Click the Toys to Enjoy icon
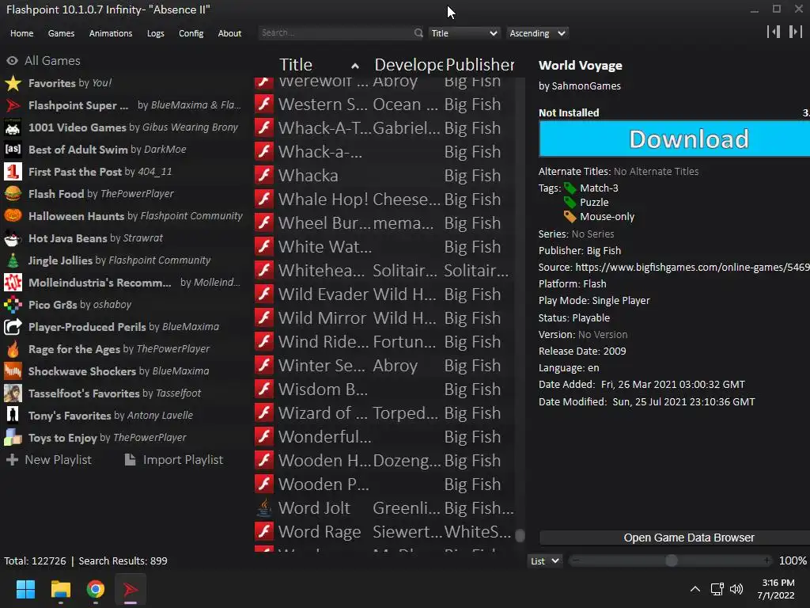 pyautogui.click(x=13, y=438)
